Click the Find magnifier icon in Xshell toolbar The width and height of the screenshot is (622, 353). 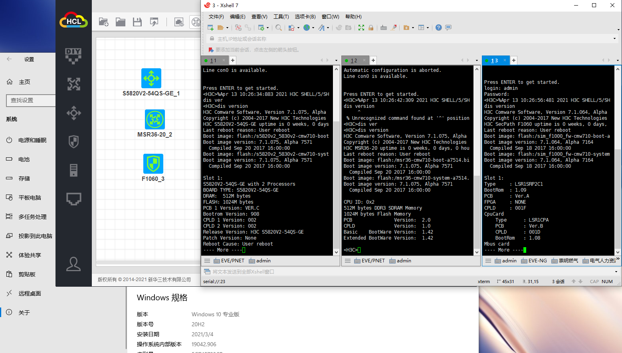279,28
